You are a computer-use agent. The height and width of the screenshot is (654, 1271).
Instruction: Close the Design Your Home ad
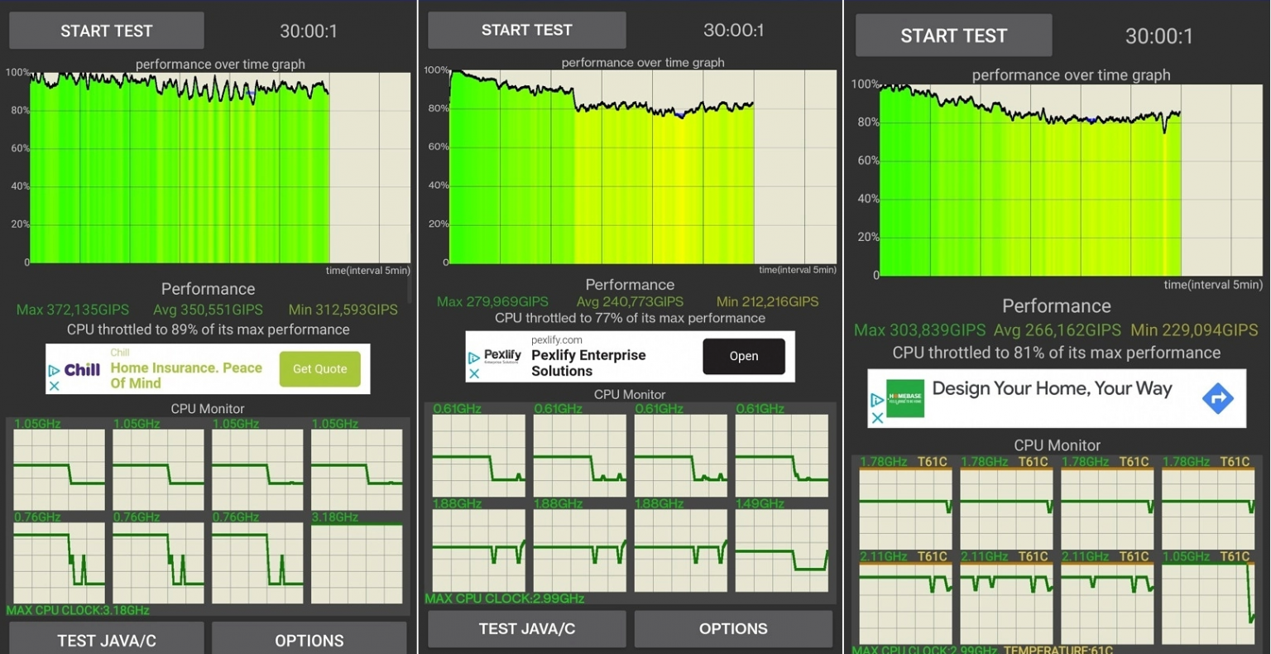pyautogui.click(x=877, y=418)
